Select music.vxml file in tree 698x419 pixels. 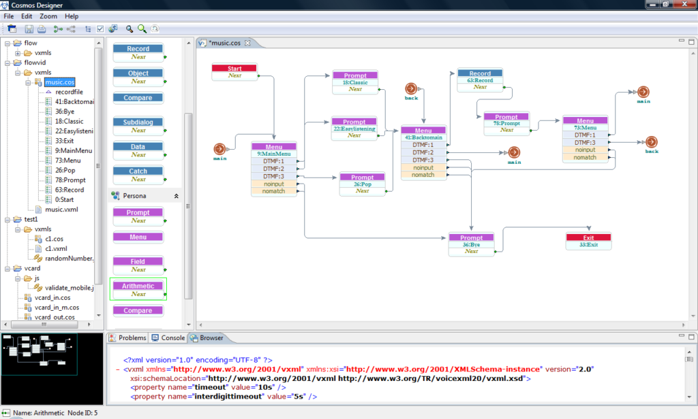pos(61,209)
